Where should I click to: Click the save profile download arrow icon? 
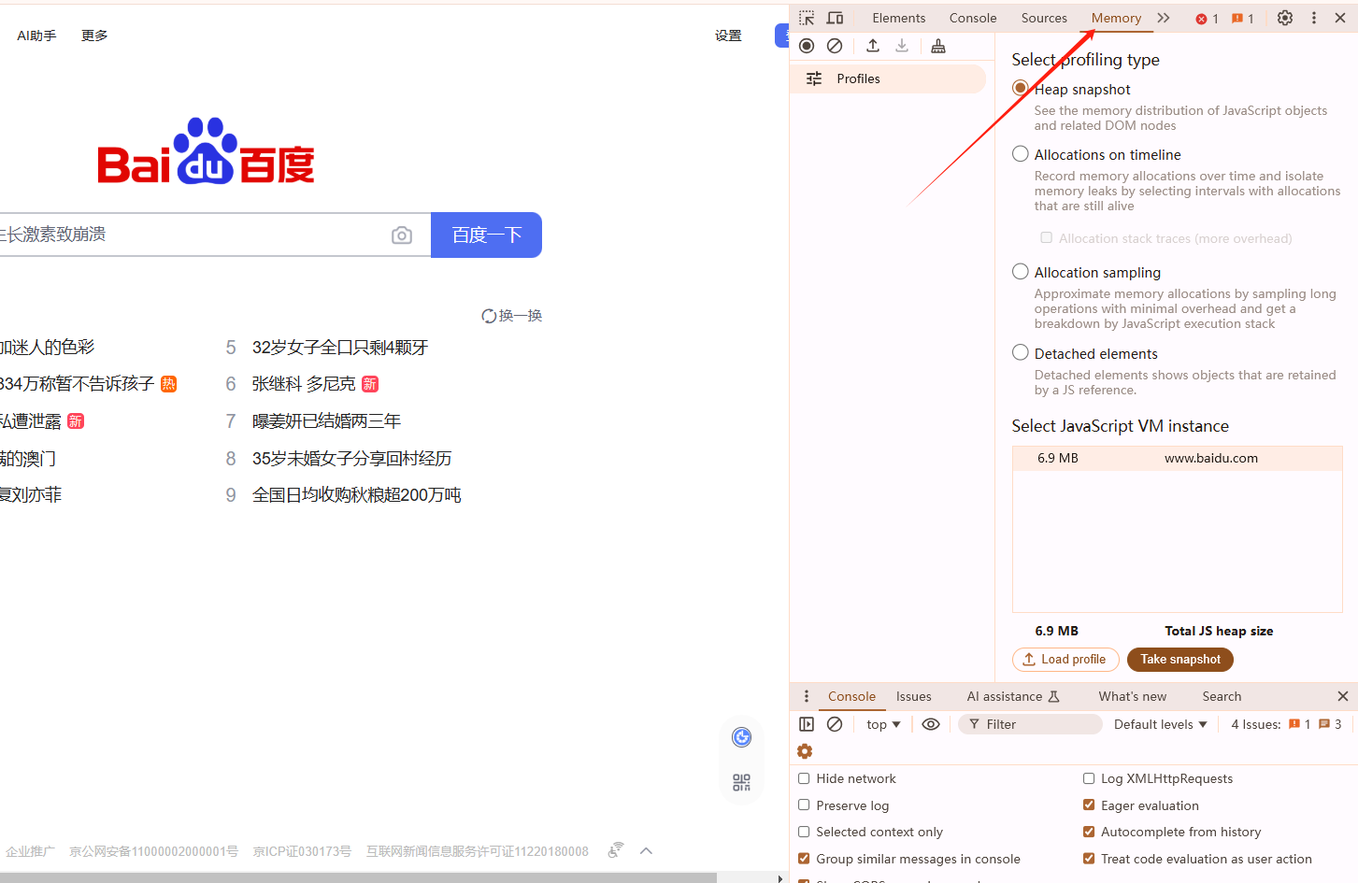(x=902, y=46)
